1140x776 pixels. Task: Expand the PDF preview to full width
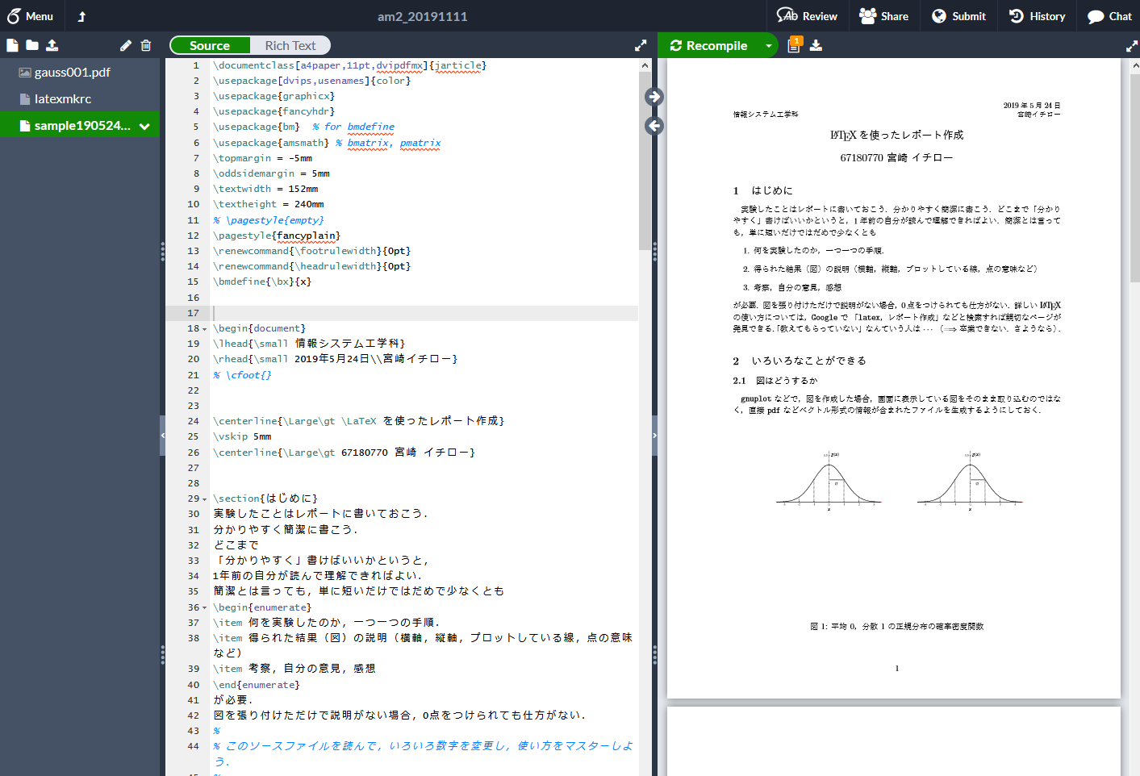(x=1131, y=46)
